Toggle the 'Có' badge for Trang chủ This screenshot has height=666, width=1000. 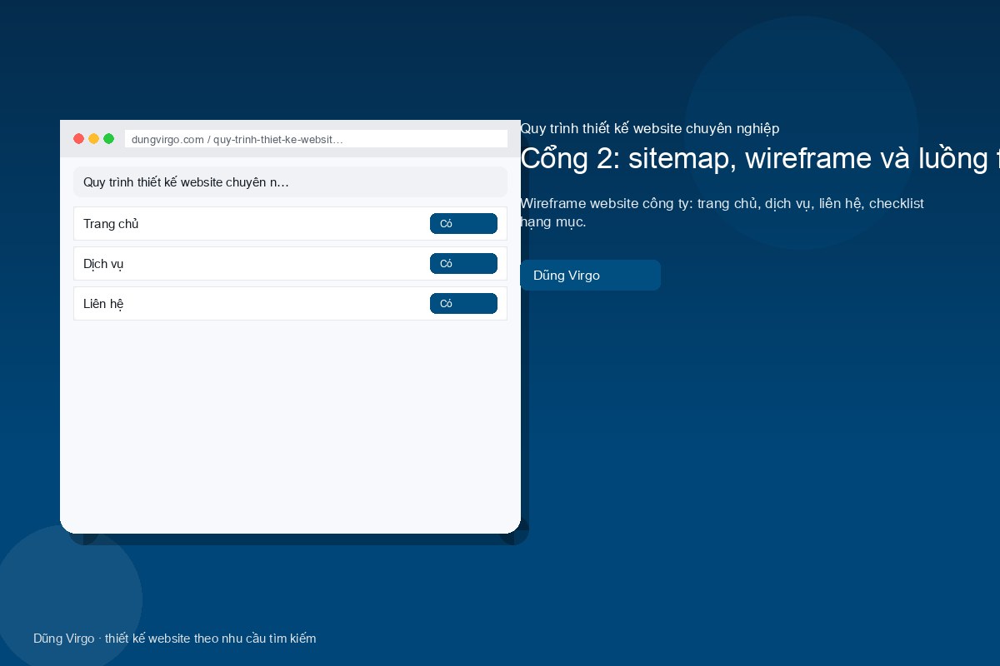pos(463,224)
